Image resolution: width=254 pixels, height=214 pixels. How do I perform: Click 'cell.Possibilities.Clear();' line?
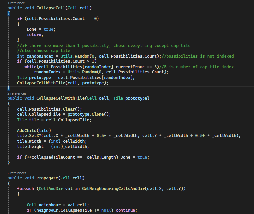click(x=49, y=109)
